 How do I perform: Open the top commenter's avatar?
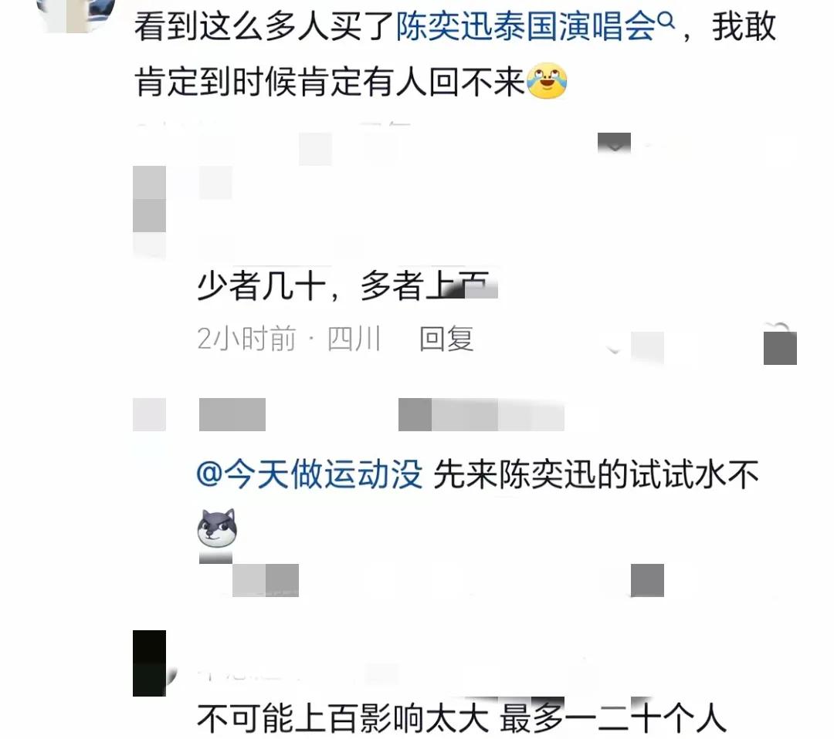point(76,13)
